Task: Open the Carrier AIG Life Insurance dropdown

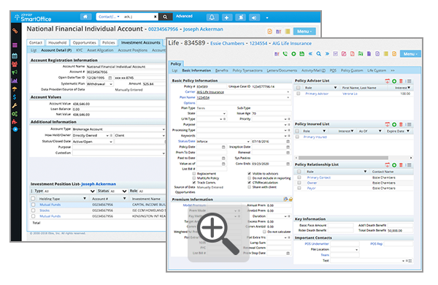Action: point(243,92)
